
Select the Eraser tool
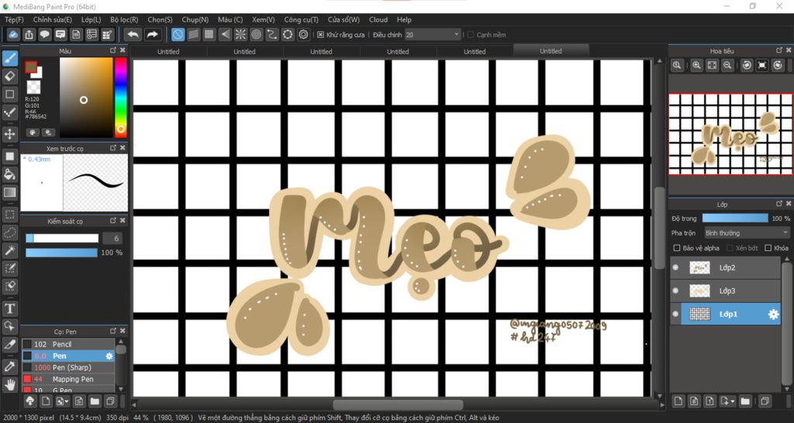[x=10, y=76]
